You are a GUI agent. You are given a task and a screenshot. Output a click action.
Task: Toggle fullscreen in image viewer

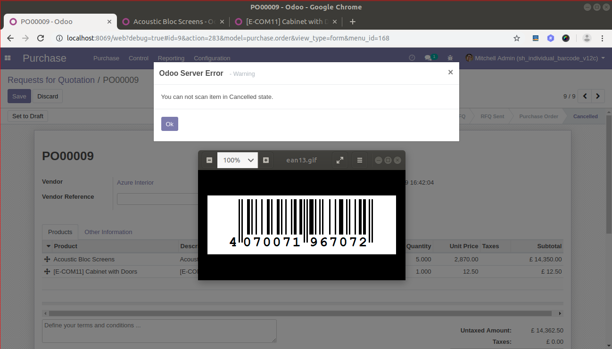click(339, 160)
